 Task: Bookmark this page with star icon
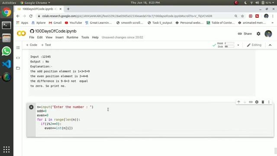[242, 16]
